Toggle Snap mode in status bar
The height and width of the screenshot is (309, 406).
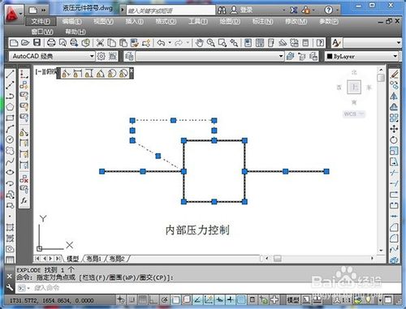(132, 299)
